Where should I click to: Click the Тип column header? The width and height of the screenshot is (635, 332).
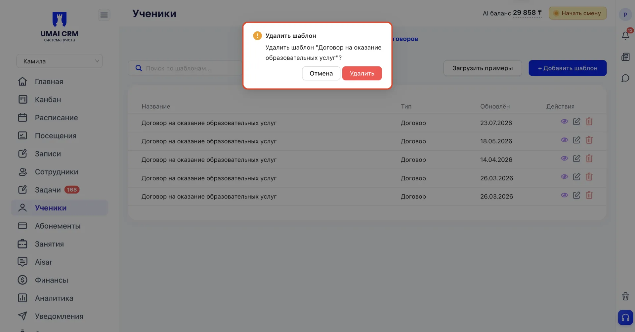406,106
